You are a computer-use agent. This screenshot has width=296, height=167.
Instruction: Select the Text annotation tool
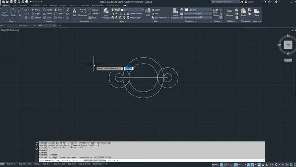tap(74, 13)
